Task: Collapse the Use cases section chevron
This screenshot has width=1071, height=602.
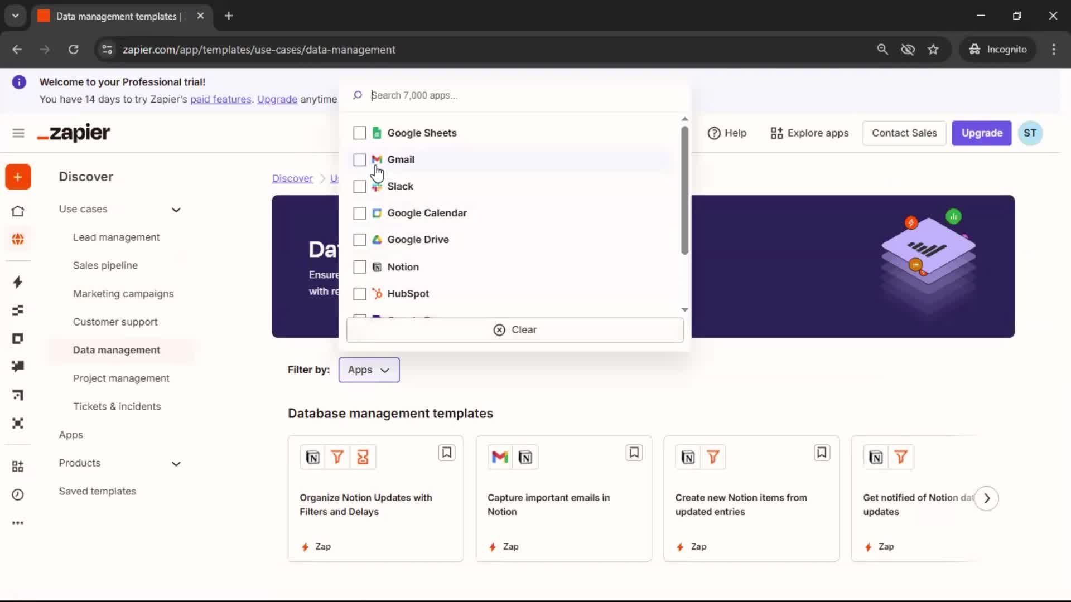Action: pos(176,210)
